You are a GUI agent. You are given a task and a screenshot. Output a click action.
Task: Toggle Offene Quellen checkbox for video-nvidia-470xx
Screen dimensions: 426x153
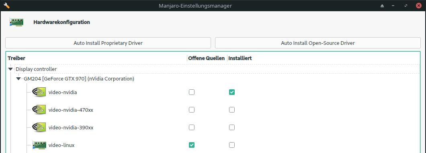point(192,110)
